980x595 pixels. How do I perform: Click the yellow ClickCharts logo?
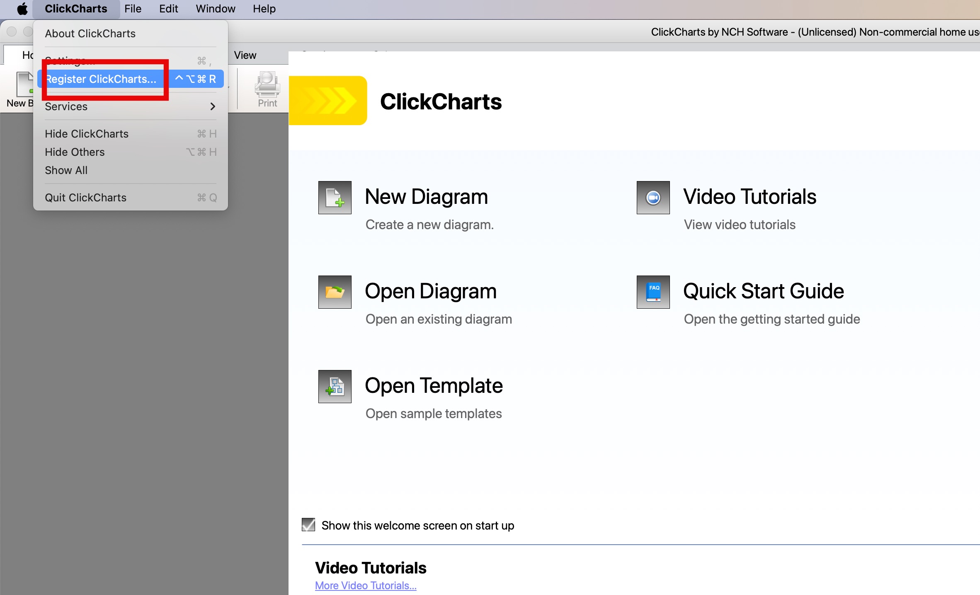[x=327, y=101]
